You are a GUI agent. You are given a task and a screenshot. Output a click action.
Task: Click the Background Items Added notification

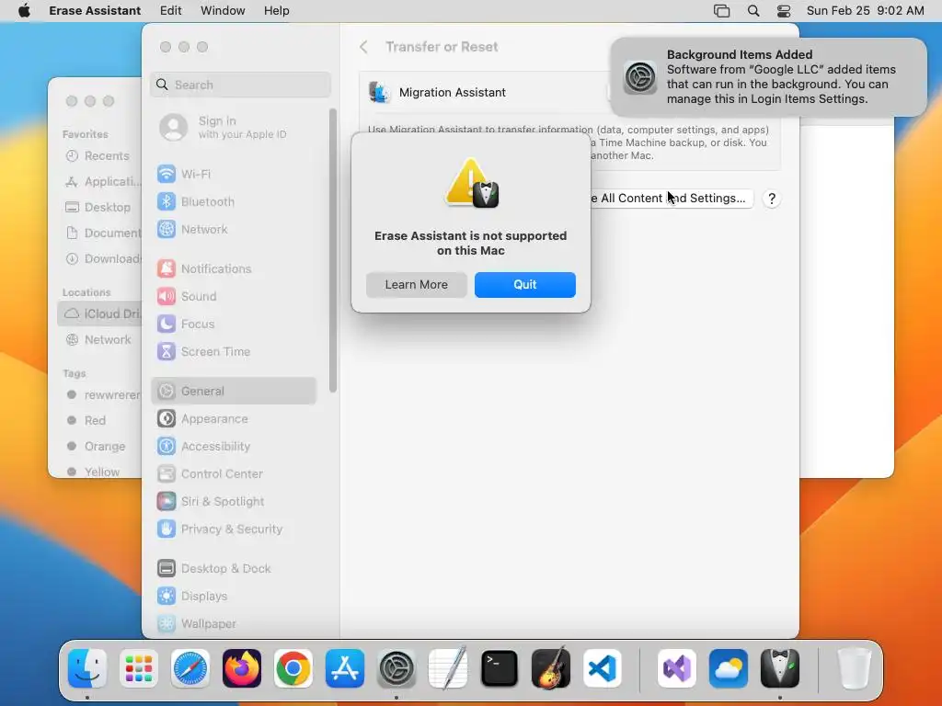tap(768, 77)
